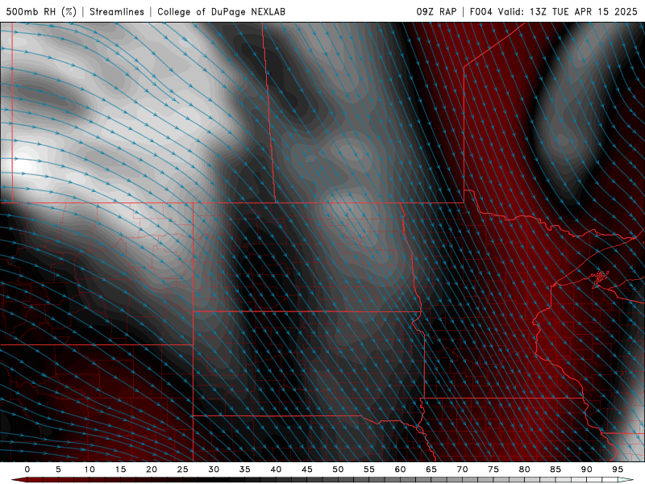Click the '65' value on the legend scale
The image size is (645, 484).
pyautogui.click(x=431, y=469)
